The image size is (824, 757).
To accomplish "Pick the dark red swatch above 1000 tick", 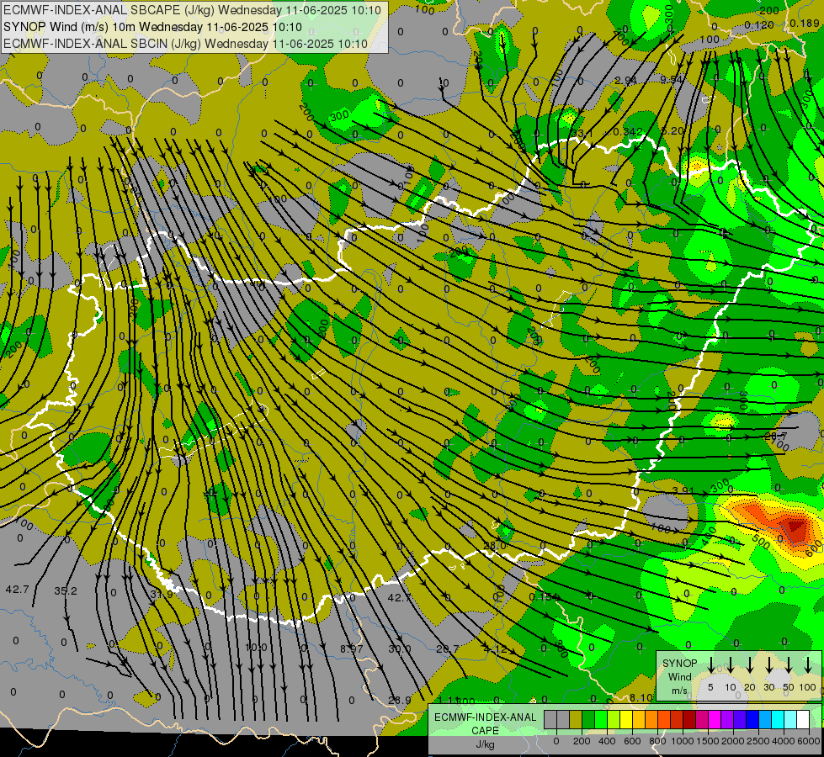I will coord(690,719).
